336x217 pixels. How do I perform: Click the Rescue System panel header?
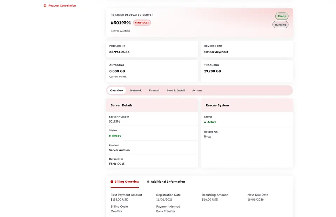point(247,105)
